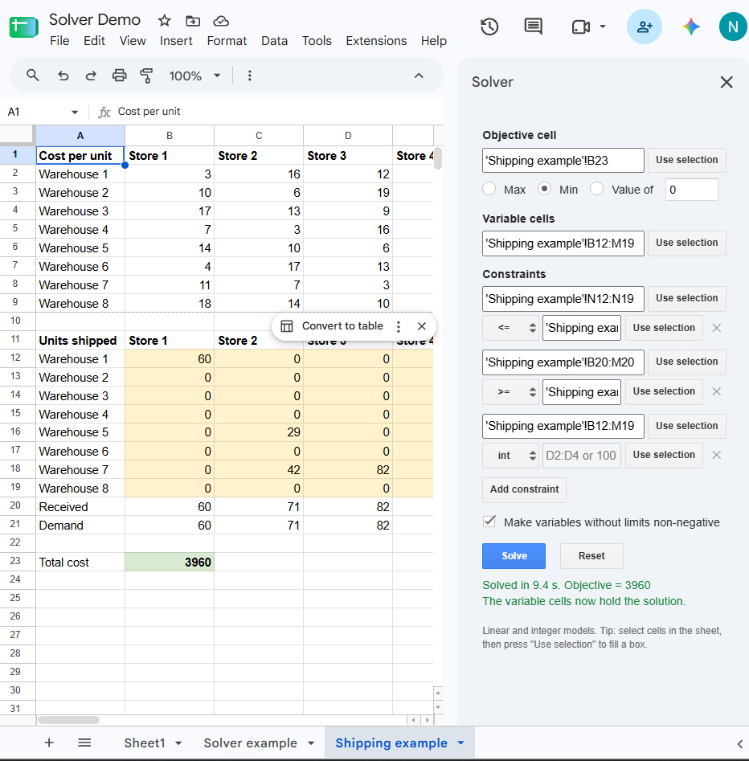Close the Solver sidebar
Screen dimensions: 749x761
pos(726,82)
